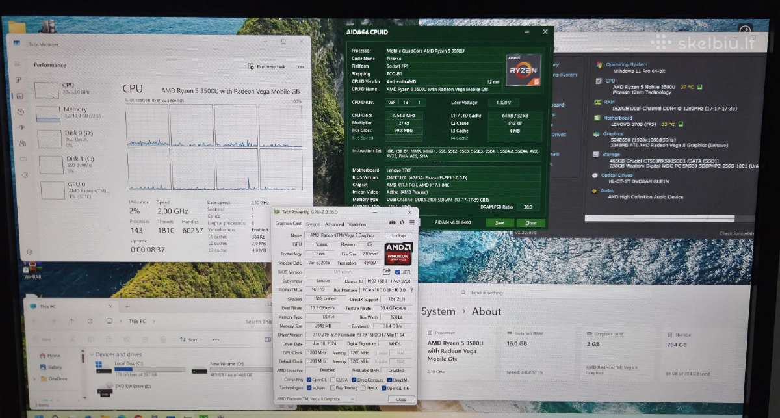Click GPU-Z BIOS export share icon

387,272
